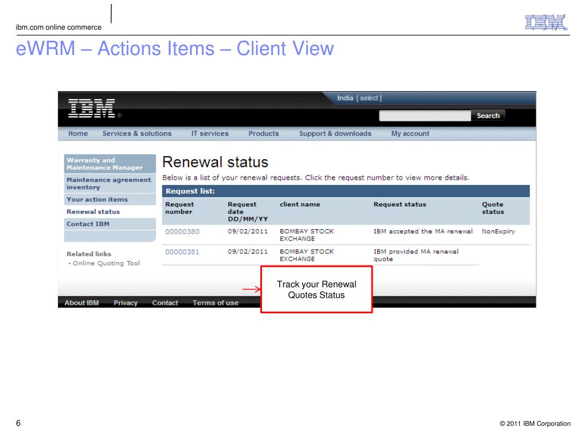Click the Quote status column header
Image resolution: width=587 pixels, height=440 pixels.
[x=492, y=208]
